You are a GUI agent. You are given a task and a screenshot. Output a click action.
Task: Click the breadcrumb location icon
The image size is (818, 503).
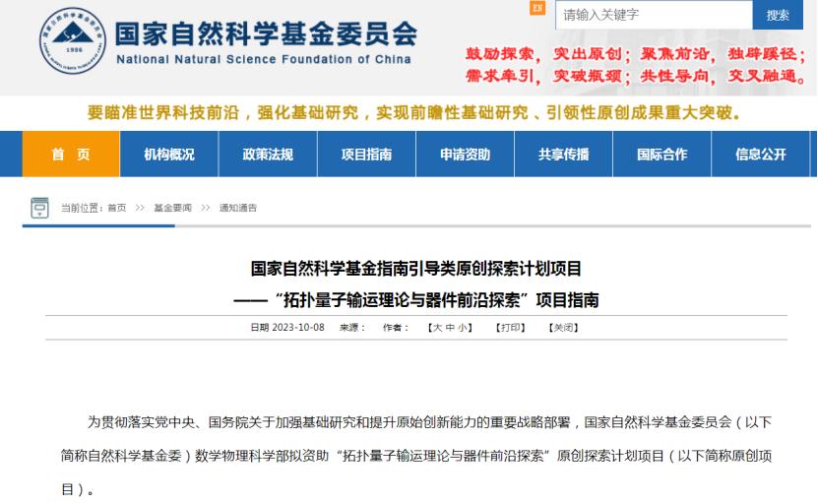click(39, 208)
